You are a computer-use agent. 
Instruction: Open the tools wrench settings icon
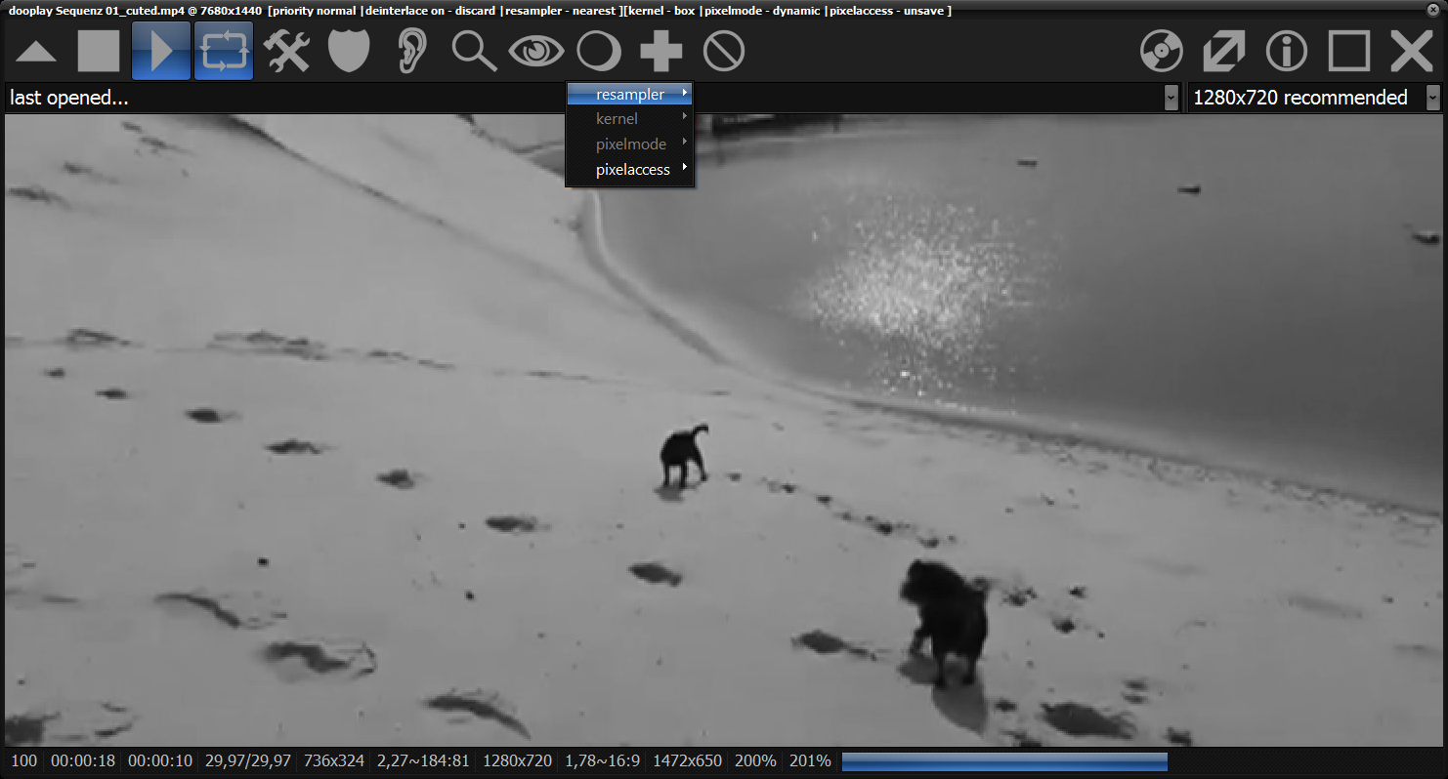[287, 51]
